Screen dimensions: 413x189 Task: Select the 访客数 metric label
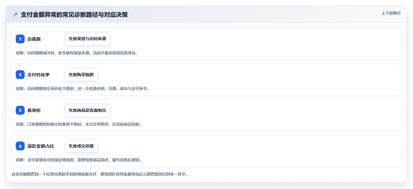[34, 39]
